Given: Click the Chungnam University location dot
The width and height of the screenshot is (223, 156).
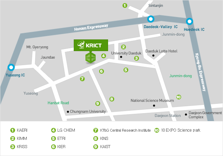Looking at the screenshot, I should 68,112.
